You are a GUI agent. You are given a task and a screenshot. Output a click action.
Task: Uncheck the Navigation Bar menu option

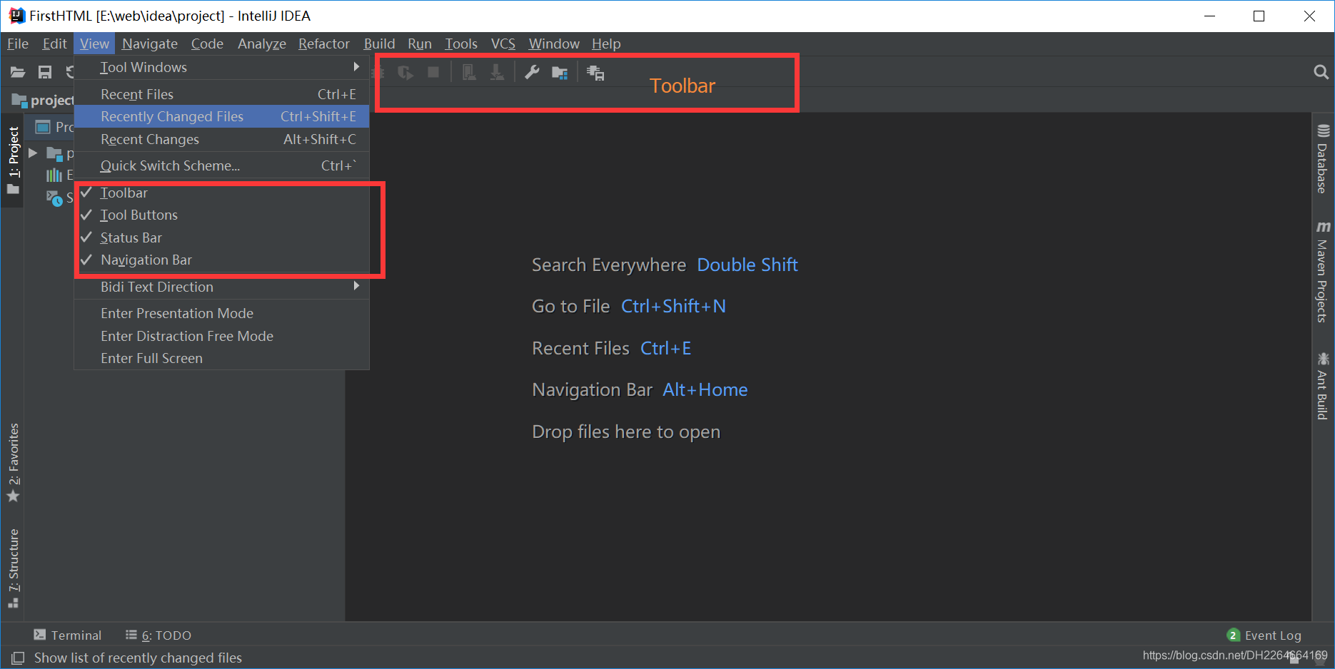pos(221,260)
